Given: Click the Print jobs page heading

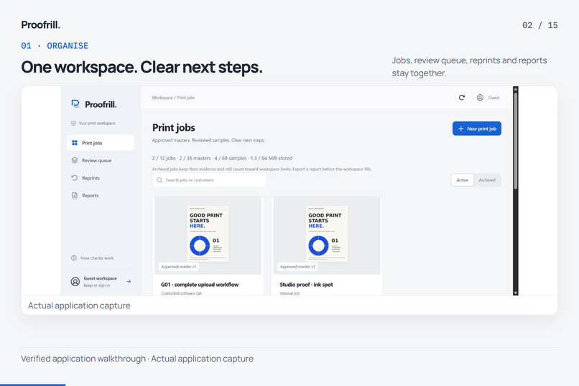Looking at the screenshot, I should [174, 128].
